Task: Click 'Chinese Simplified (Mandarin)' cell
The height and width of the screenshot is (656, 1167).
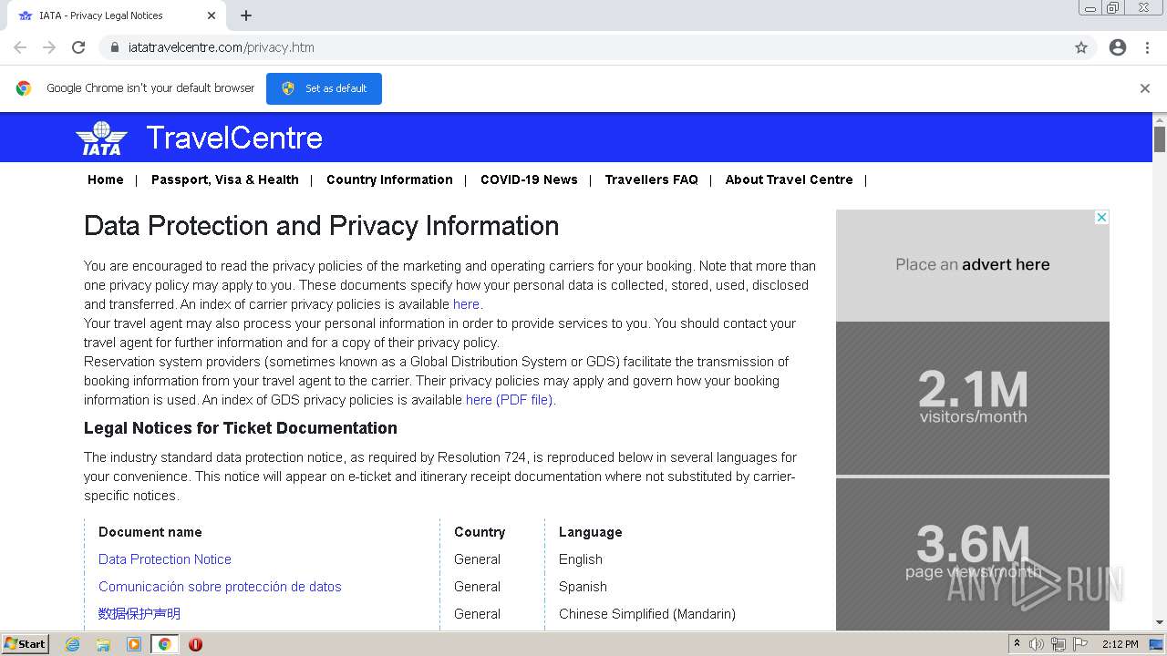Action: tap(647, 614)
